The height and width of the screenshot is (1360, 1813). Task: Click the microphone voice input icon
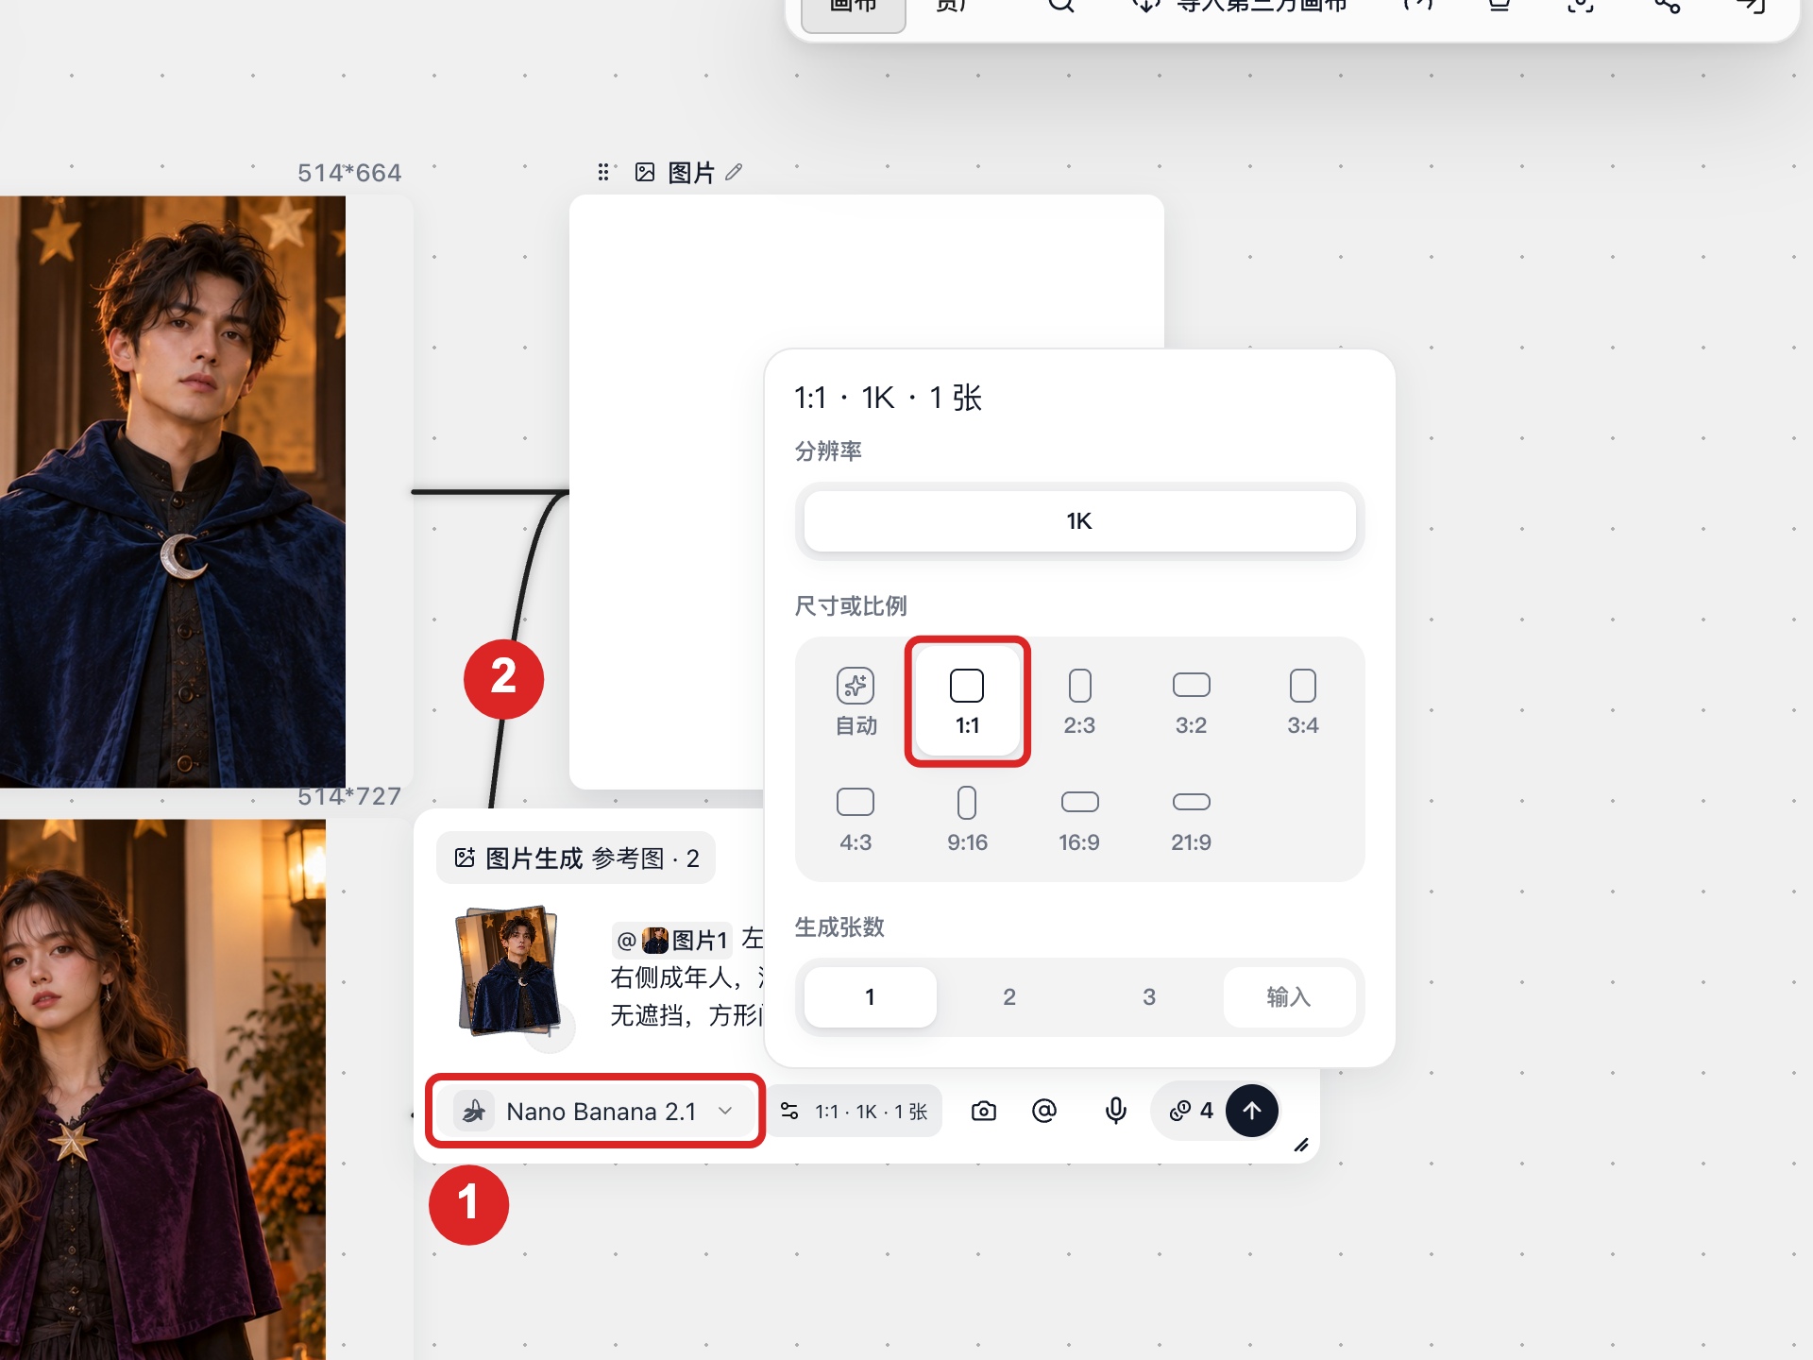[1115, 1111]
